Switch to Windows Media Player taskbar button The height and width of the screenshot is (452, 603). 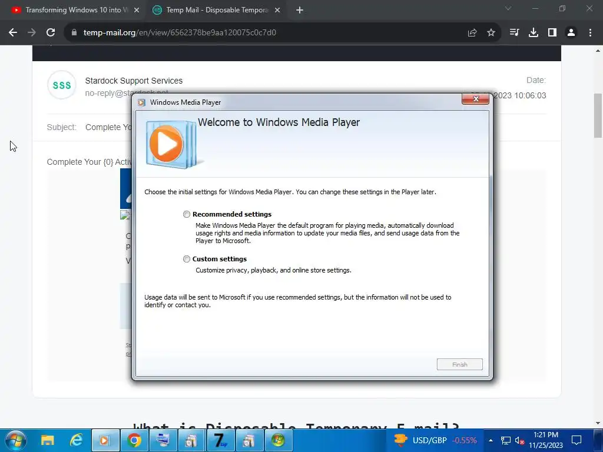pyautogui.click(x=105, y=440)
